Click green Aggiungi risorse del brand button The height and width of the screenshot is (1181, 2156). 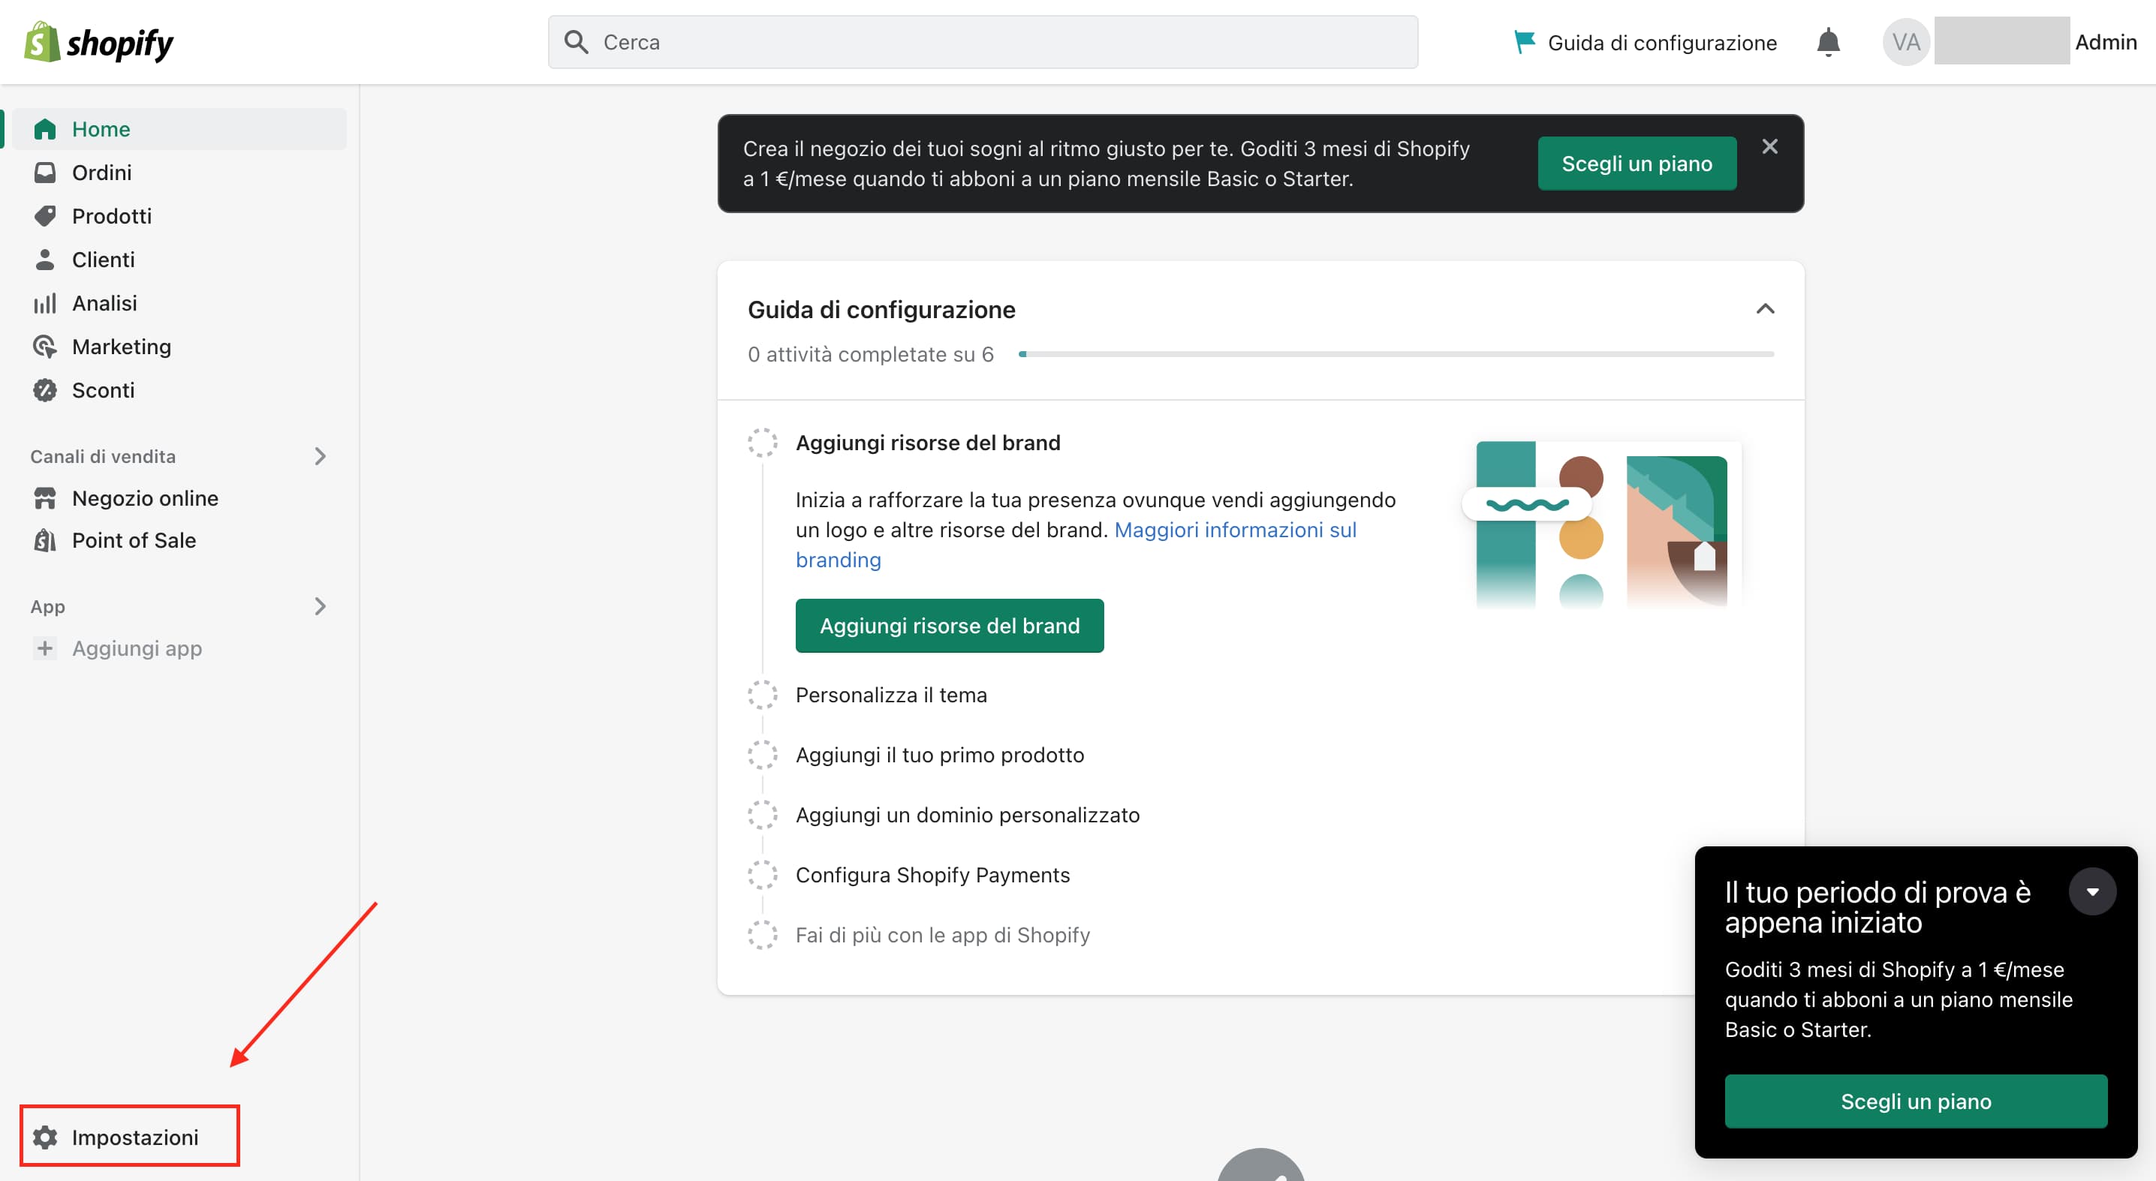tap(949, 625)
